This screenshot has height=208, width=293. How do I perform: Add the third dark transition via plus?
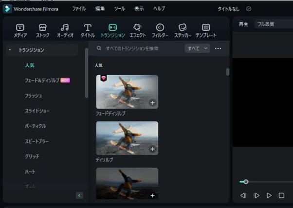152,195
